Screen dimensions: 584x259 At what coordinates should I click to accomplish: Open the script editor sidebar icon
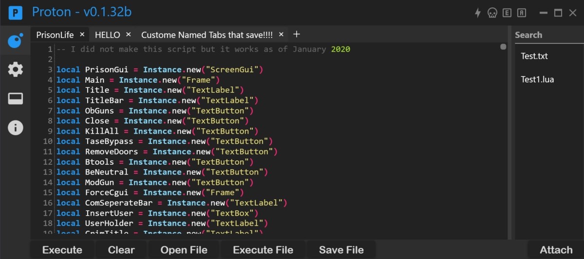pyautogui.click(x=15, y=40)
